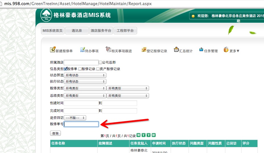The height and width of the screenshot is (153, 264).
Task: Open the first 总结类型 dropdown
Action: pos(85,96)
